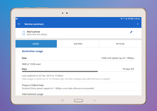Tap the Wi-Fi signal status icon
Image resolution: width=157 pixels, height=111 pixels.
124,19
